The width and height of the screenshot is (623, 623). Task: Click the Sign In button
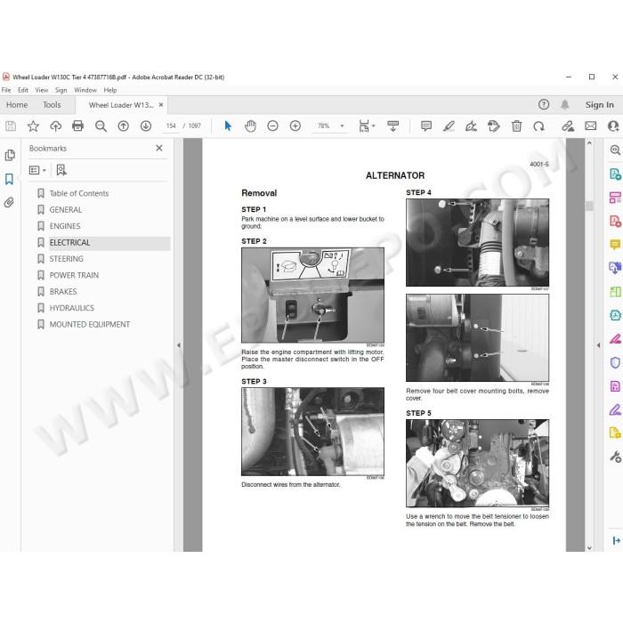[x=600, y=104]
